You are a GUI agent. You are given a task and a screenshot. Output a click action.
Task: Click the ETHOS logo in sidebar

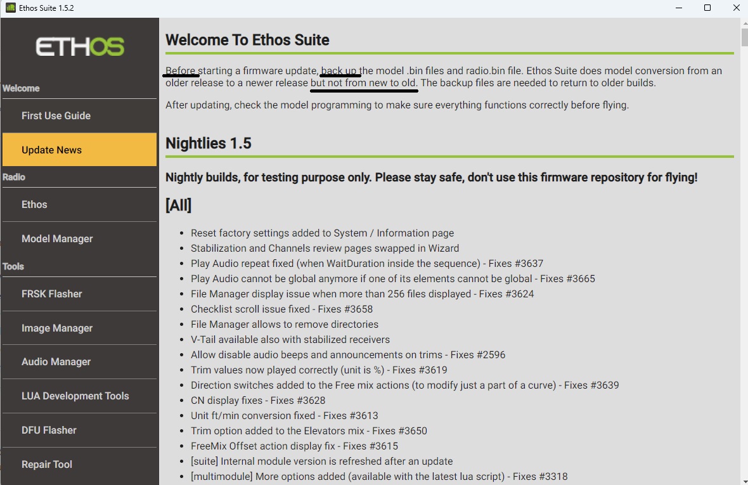pos(80,47)
